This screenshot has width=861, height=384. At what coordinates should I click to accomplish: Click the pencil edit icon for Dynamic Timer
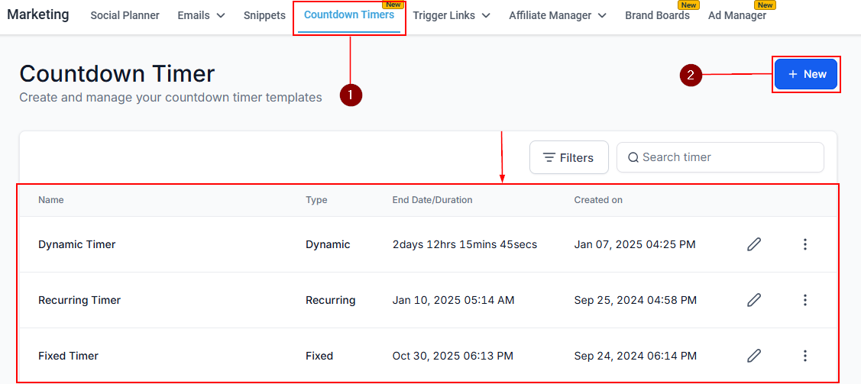pos(754,244)
